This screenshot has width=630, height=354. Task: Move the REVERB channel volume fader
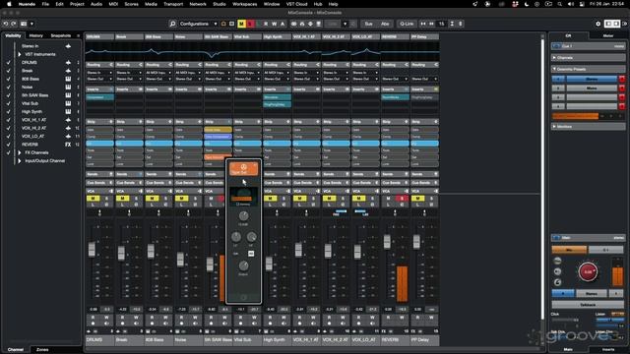[387, 242]
